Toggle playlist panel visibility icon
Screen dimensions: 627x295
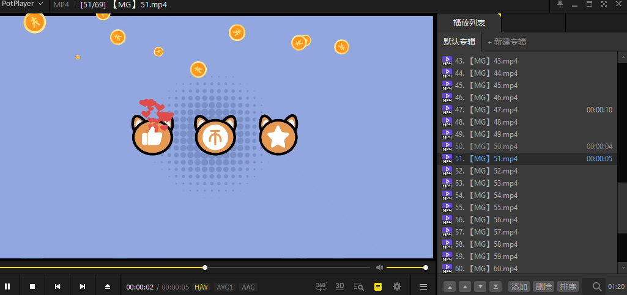pyautogui.click(x=378, y=286)
